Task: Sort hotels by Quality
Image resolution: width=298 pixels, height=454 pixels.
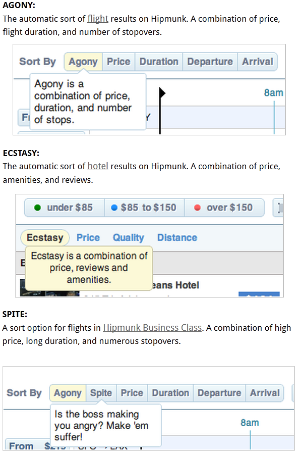Action: [129, 238]
